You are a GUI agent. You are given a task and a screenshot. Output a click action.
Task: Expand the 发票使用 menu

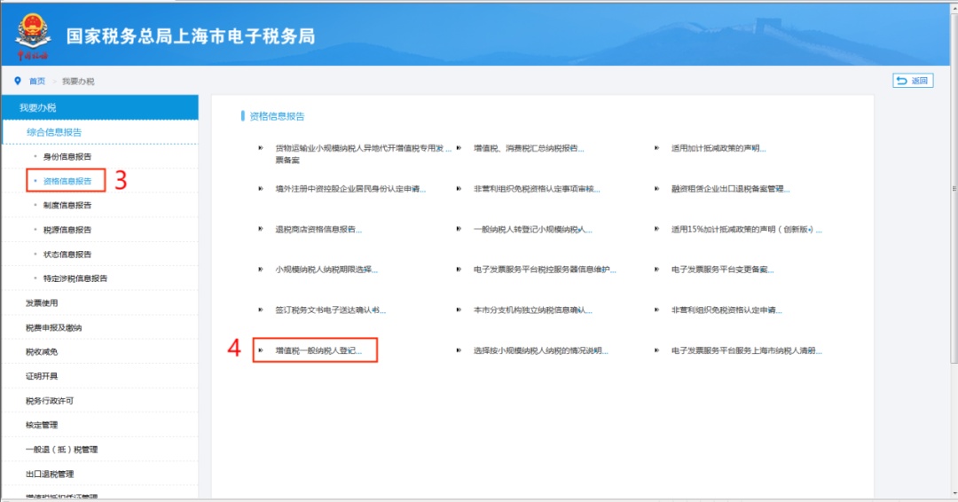coord(42,303)
